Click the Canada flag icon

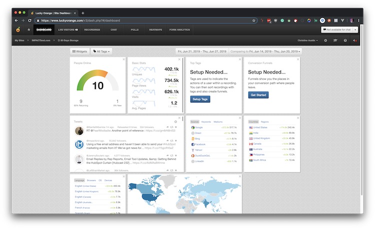click(250, 144)
